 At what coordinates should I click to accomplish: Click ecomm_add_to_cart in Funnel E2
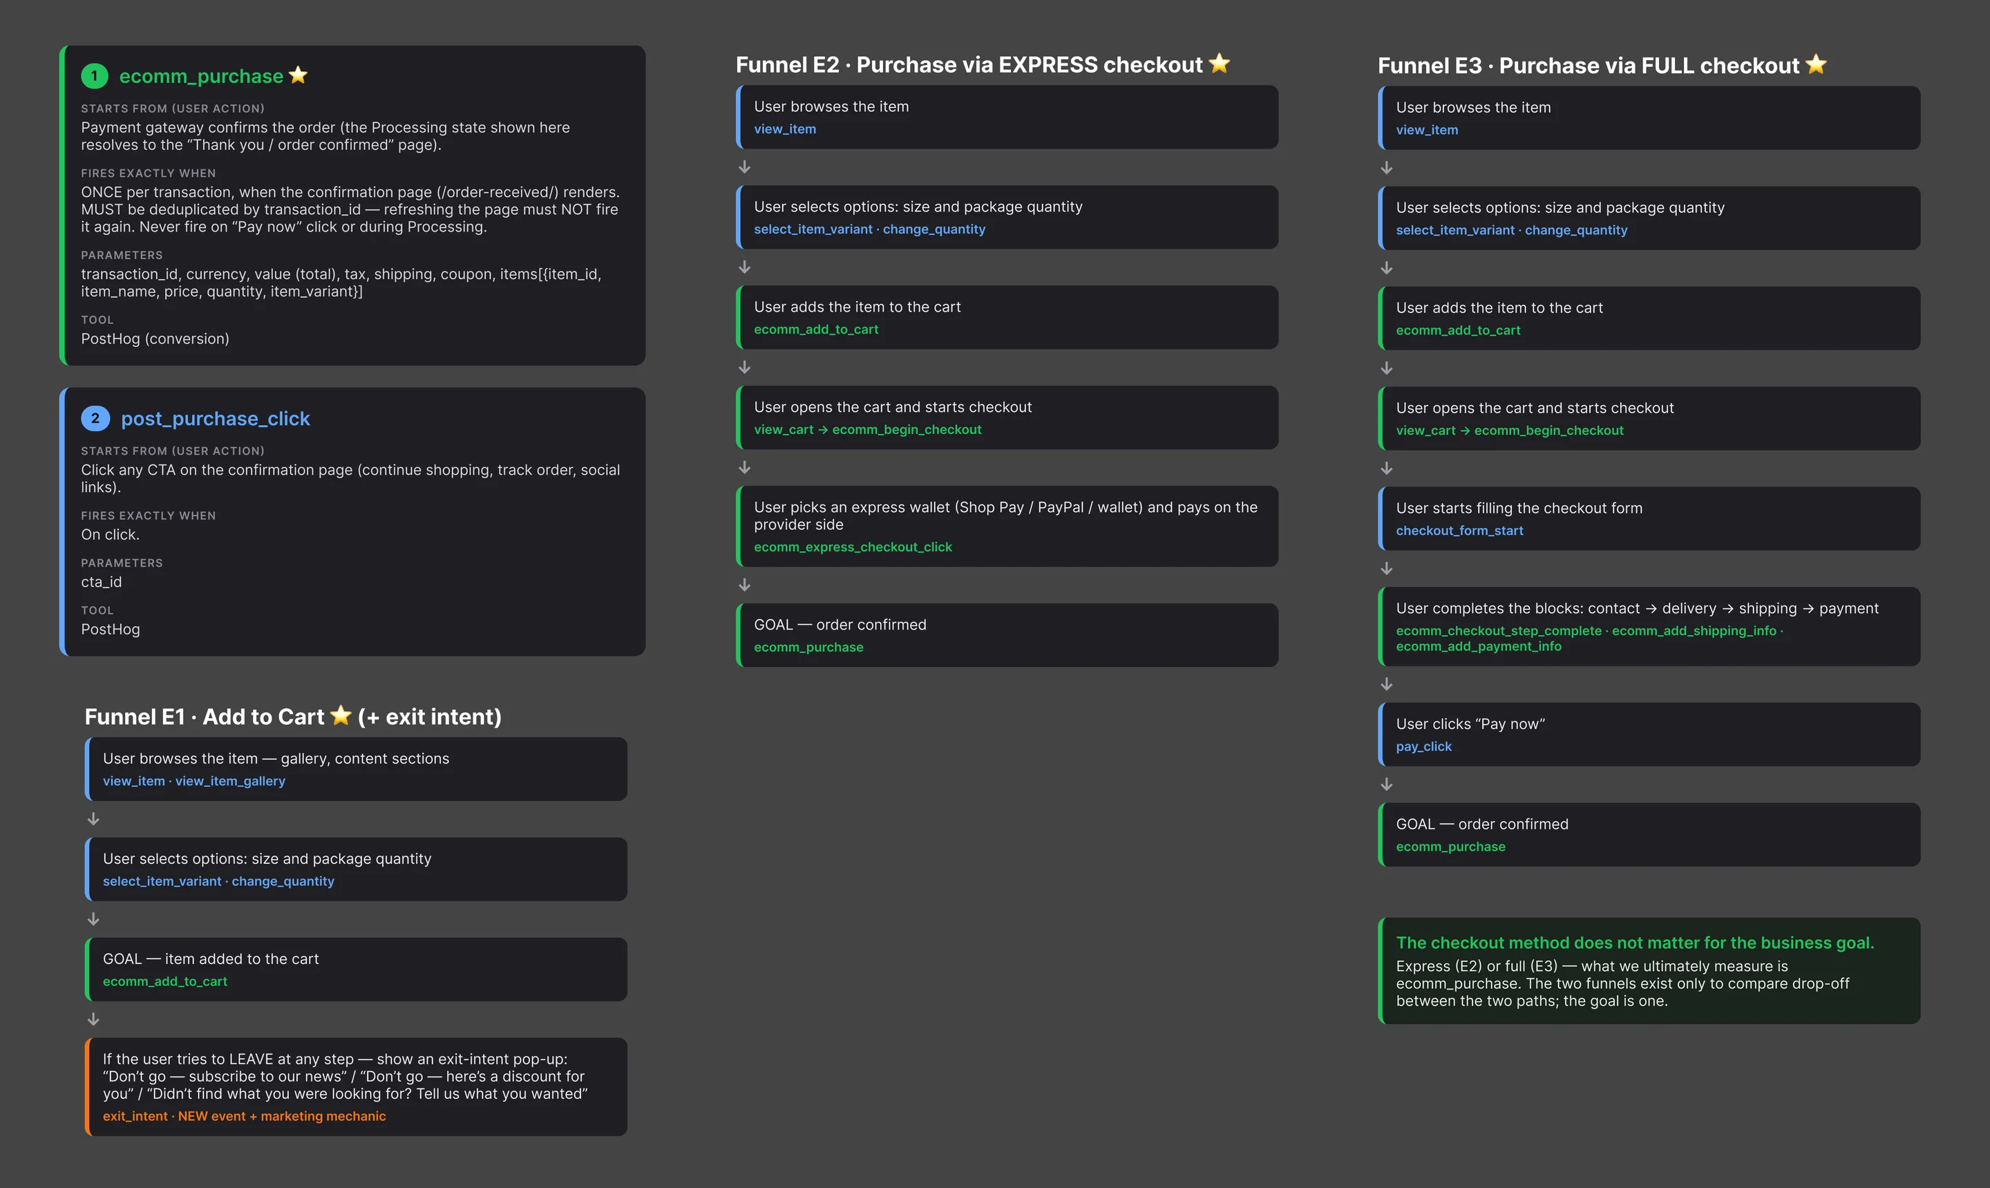point(816,329)
